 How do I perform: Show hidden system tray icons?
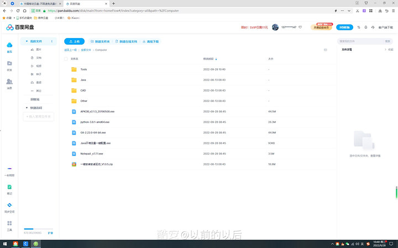[x=332, y=244]
